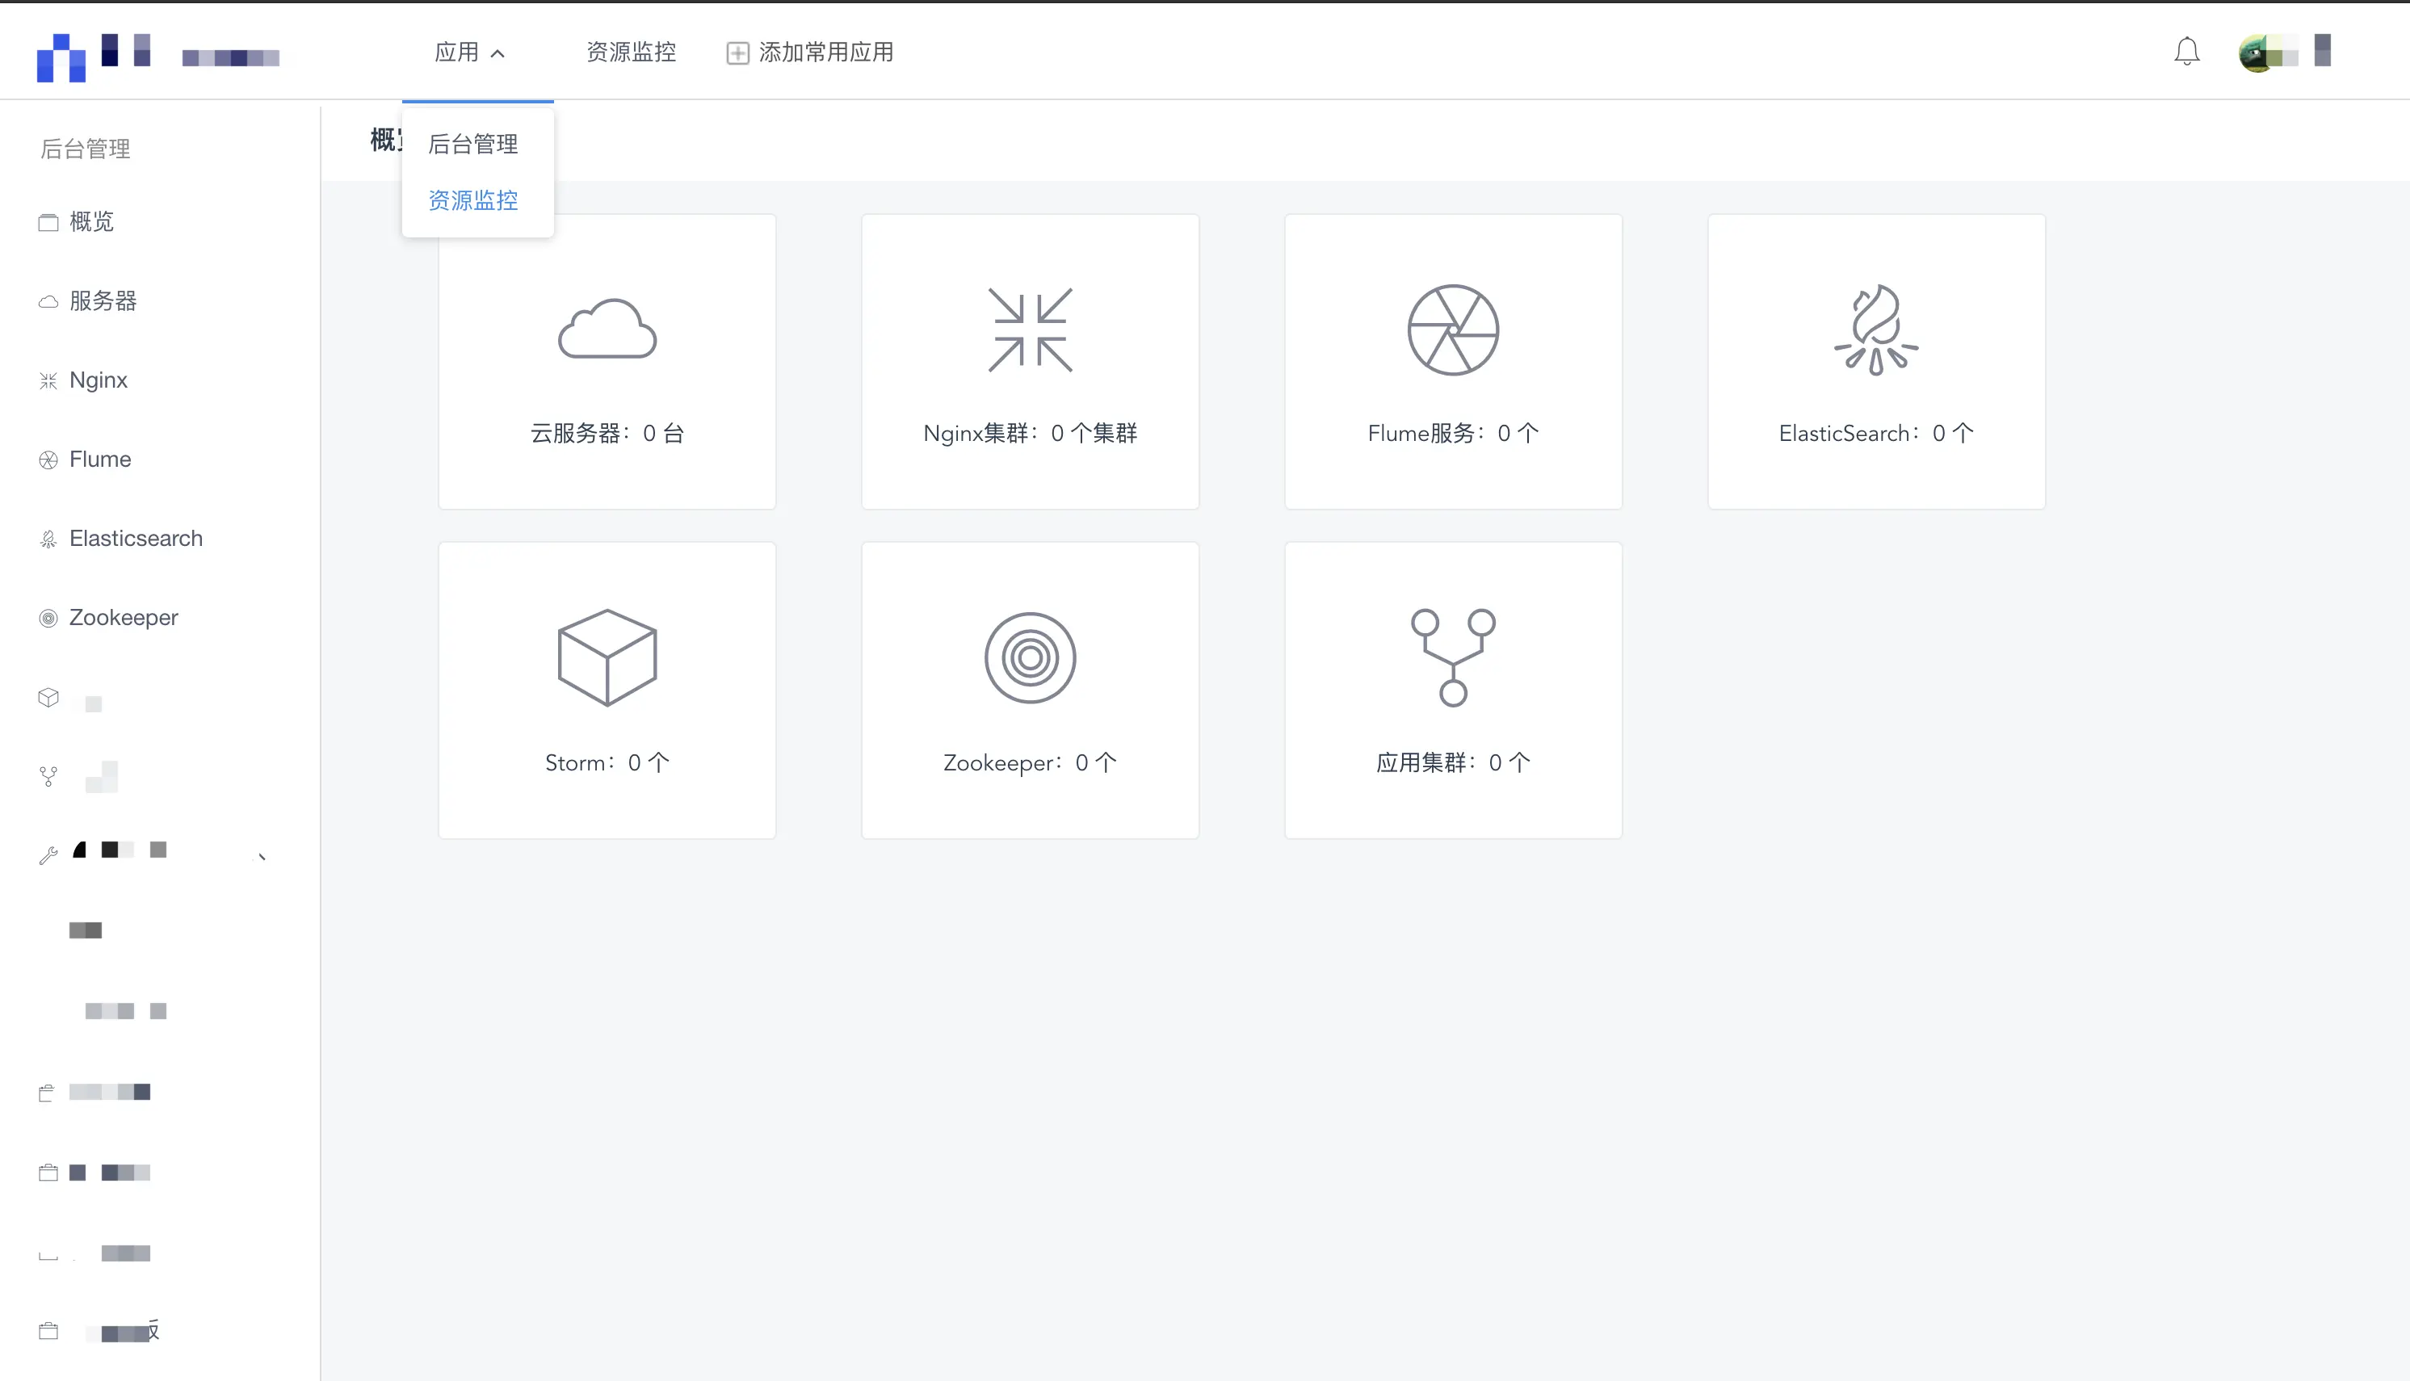Select Elasticsearch in the sidebar
This screenshot has width=2410, height=1381.
coord(136,539)
